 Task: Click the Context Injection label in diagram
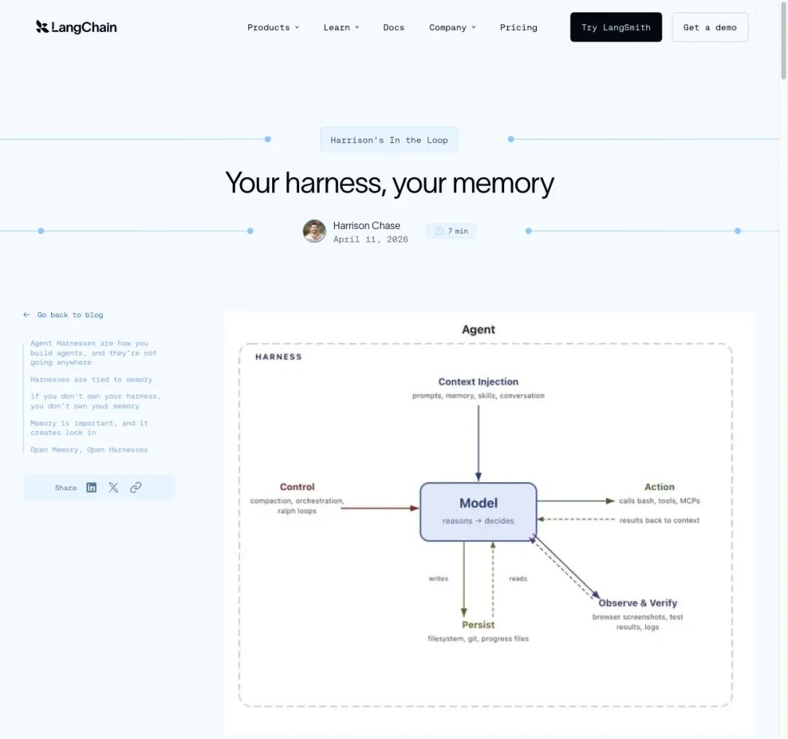point(478,382)
